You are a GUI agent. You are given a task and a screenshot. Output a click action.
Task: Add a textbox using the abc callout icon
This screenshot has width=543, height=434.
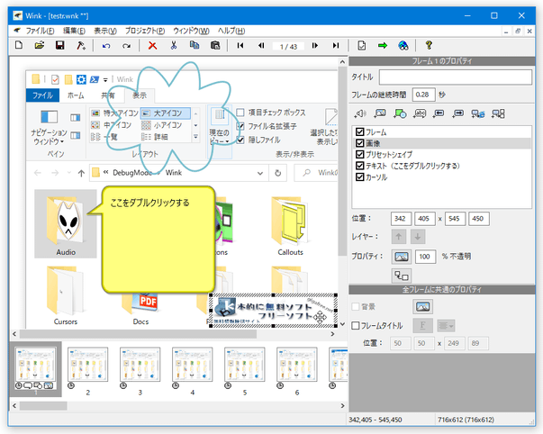click(420, 113)
